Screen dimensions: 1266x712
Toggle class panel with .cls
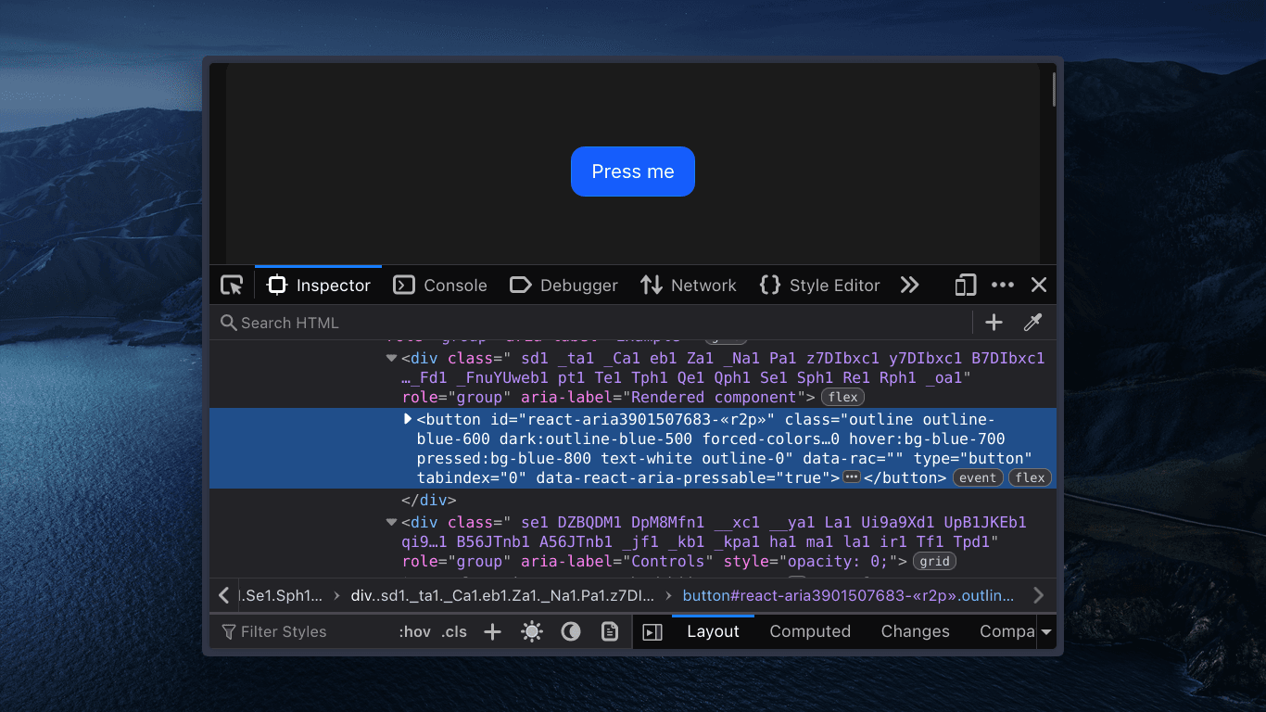(x=454, y=631)
